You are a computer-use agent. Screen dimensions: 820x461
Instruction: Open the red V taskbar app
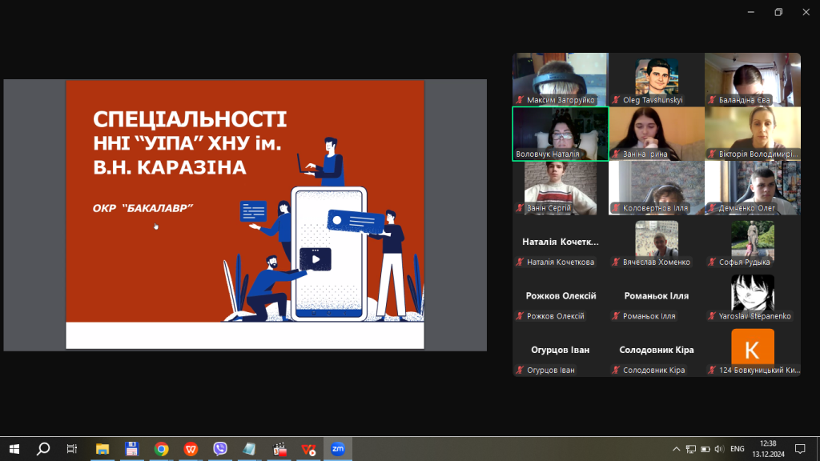[308, 449]
